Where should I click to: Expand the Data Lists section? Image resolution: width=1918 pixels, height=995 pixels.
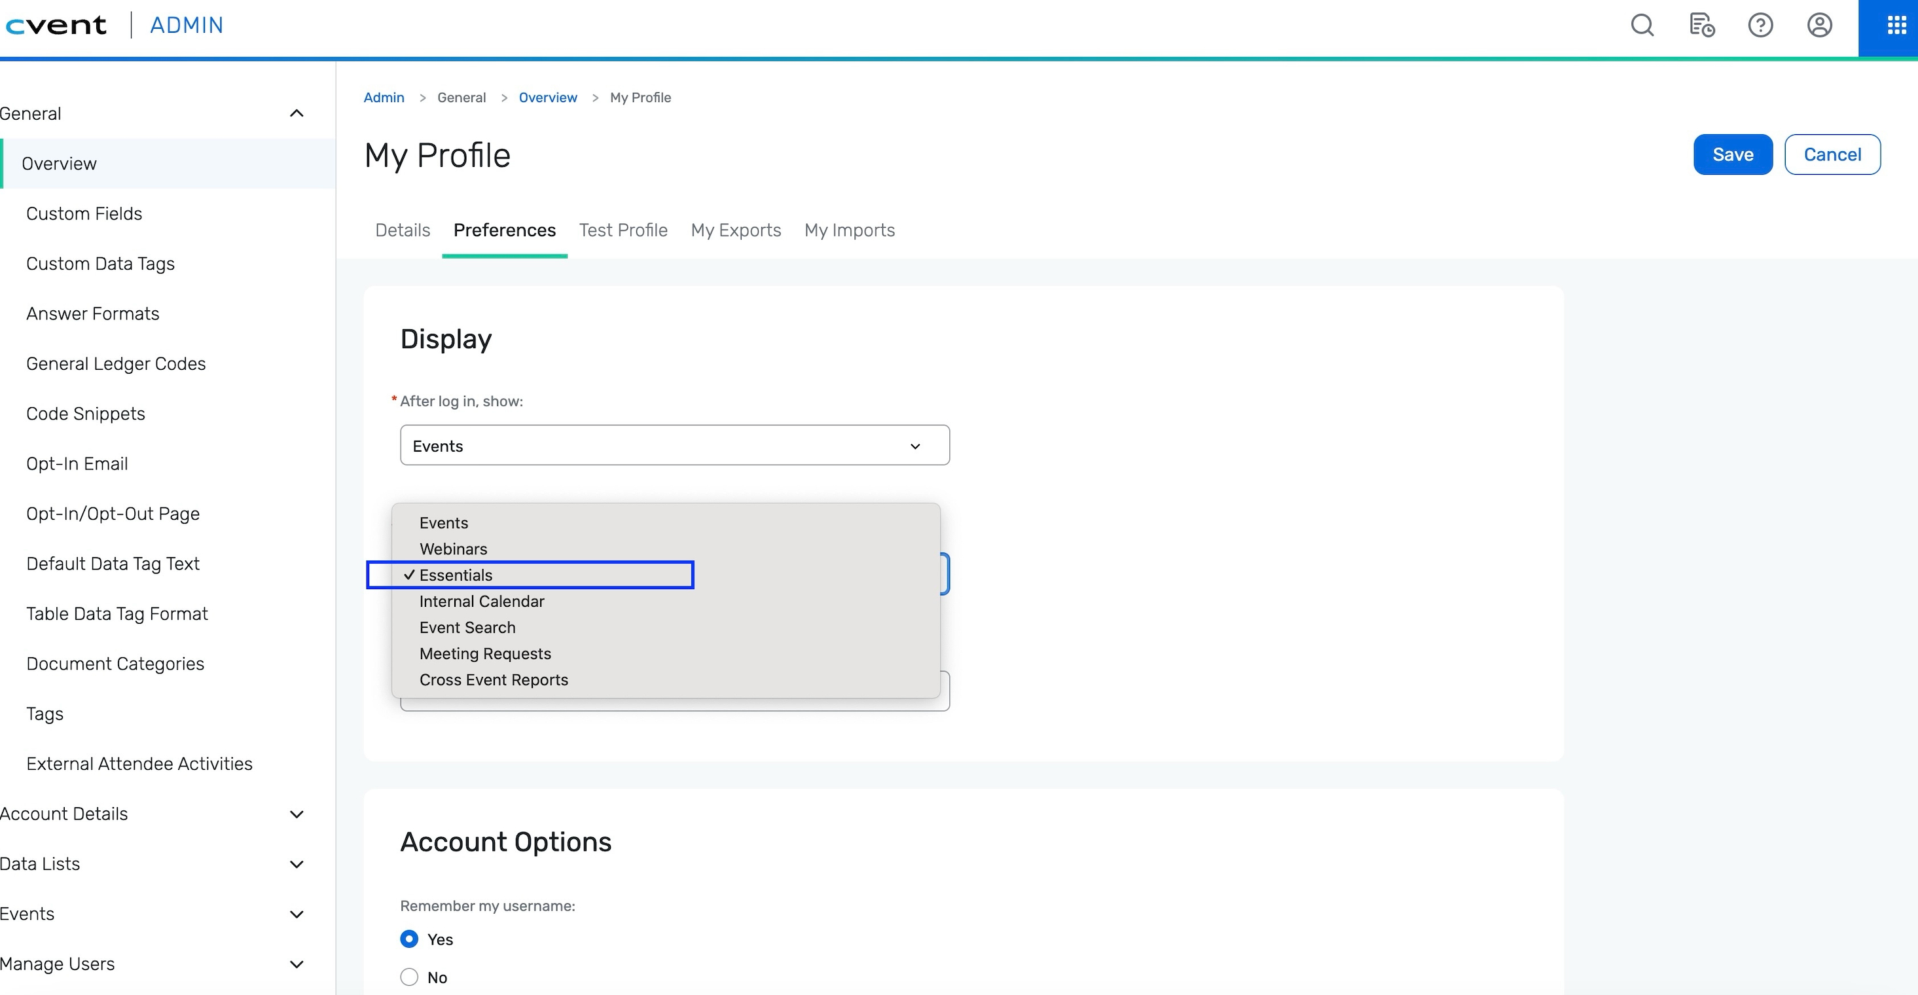(x=297, y=864)
